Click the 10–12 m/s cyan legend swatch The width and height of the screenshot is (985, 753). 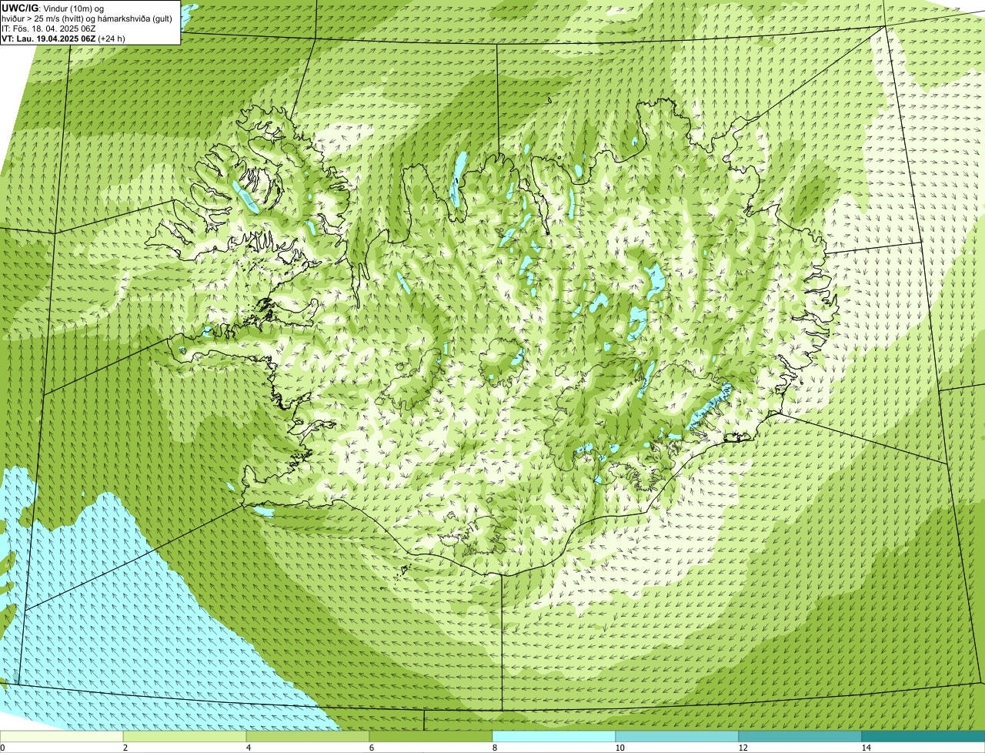point(677,736)
